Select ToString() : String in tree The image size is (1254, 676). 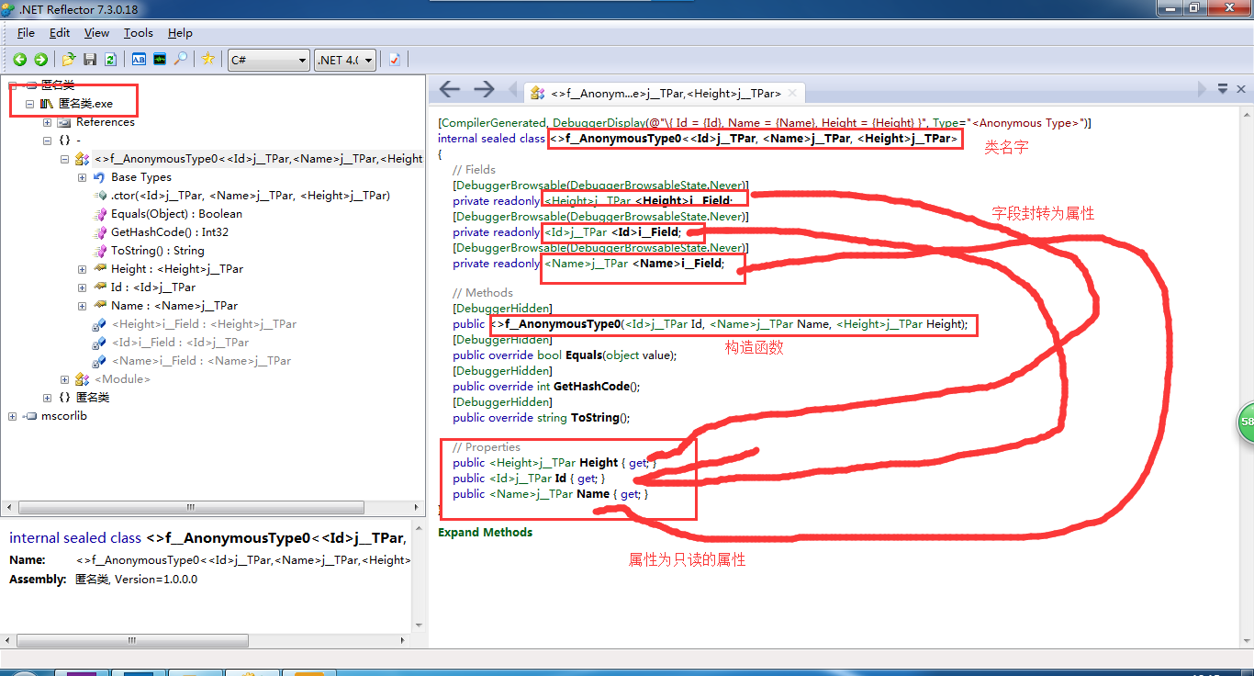[157, 251]
